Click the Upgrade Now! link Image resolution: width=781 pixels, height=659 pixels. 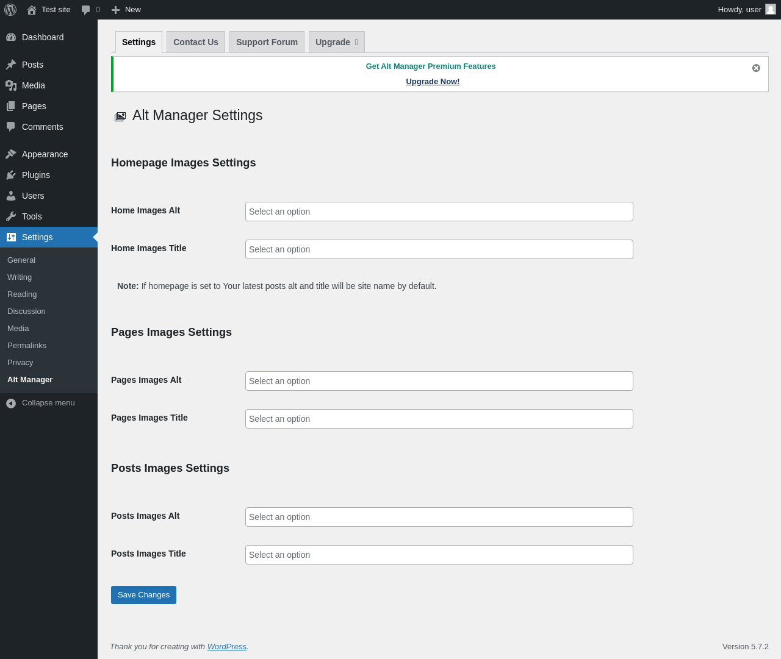(433, 82)
